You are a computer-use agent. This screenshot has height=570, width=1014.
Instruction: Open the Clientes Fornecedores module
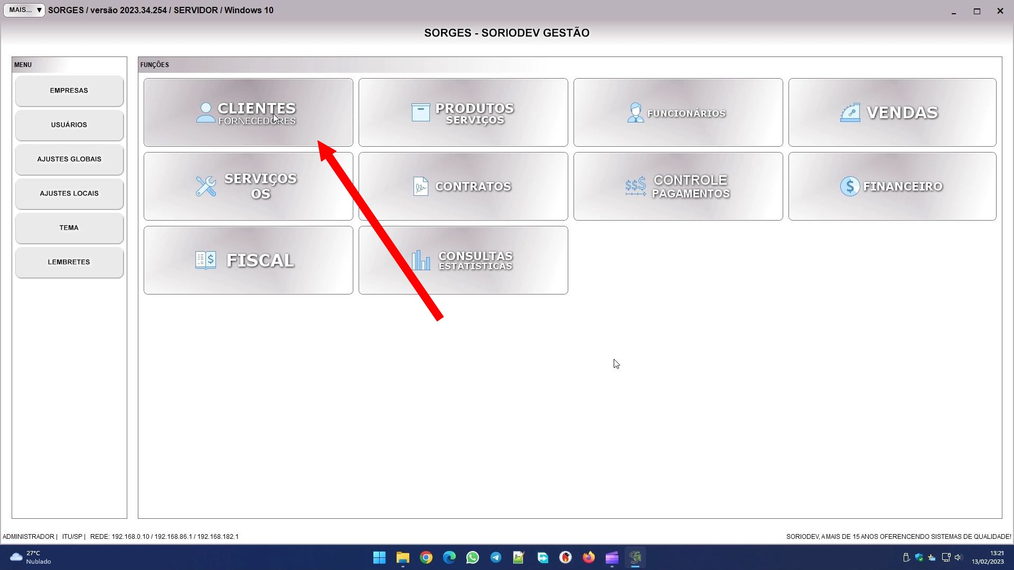(248, 112)
